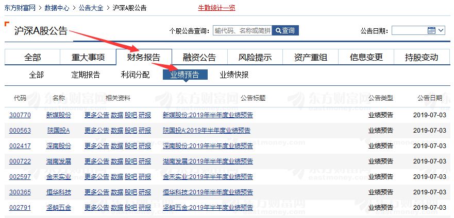Select the 业绩快报 sub-category
Viewport: 454px width, 218px height.
click(x=234, y=75)
